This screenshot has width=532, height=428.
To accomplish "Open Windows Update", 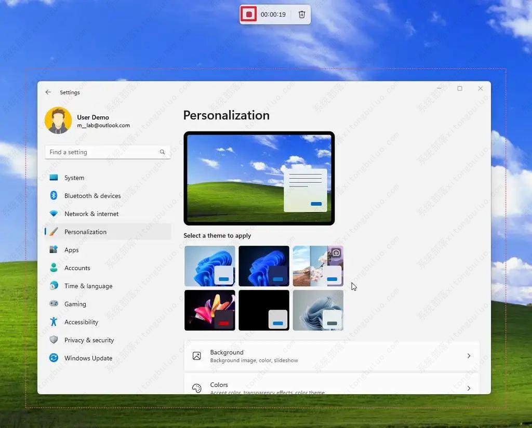I will [x=88, y=358].
